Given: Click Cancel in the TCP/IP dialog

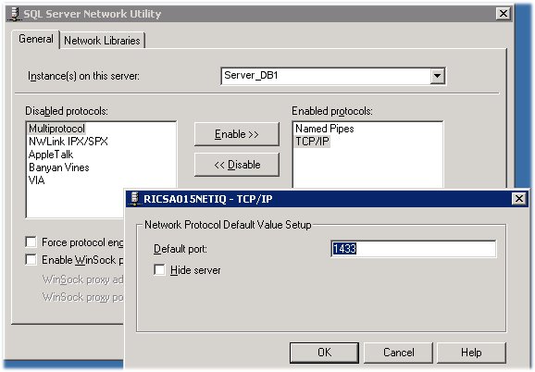Looking at the screenshot, I should (399, 353).
